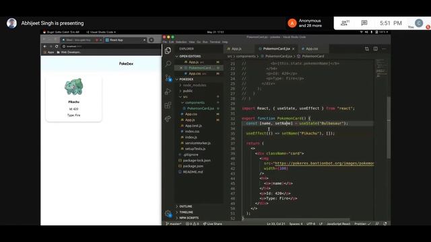The height and width of the screenshot is (242, 431).
Task: Open the Help menu in VS Code
Action: click(225, 42)
